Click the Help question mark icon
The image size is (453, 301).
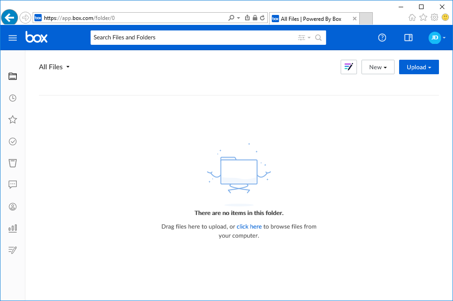(x=382, y=38)
